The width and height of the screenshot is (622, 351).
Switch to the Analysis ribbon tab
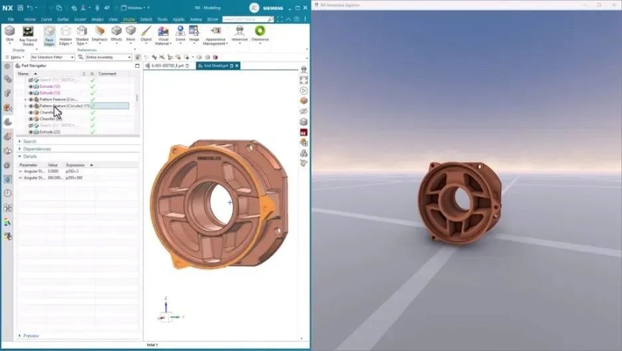pyautogui.click(x=97, y=19)
